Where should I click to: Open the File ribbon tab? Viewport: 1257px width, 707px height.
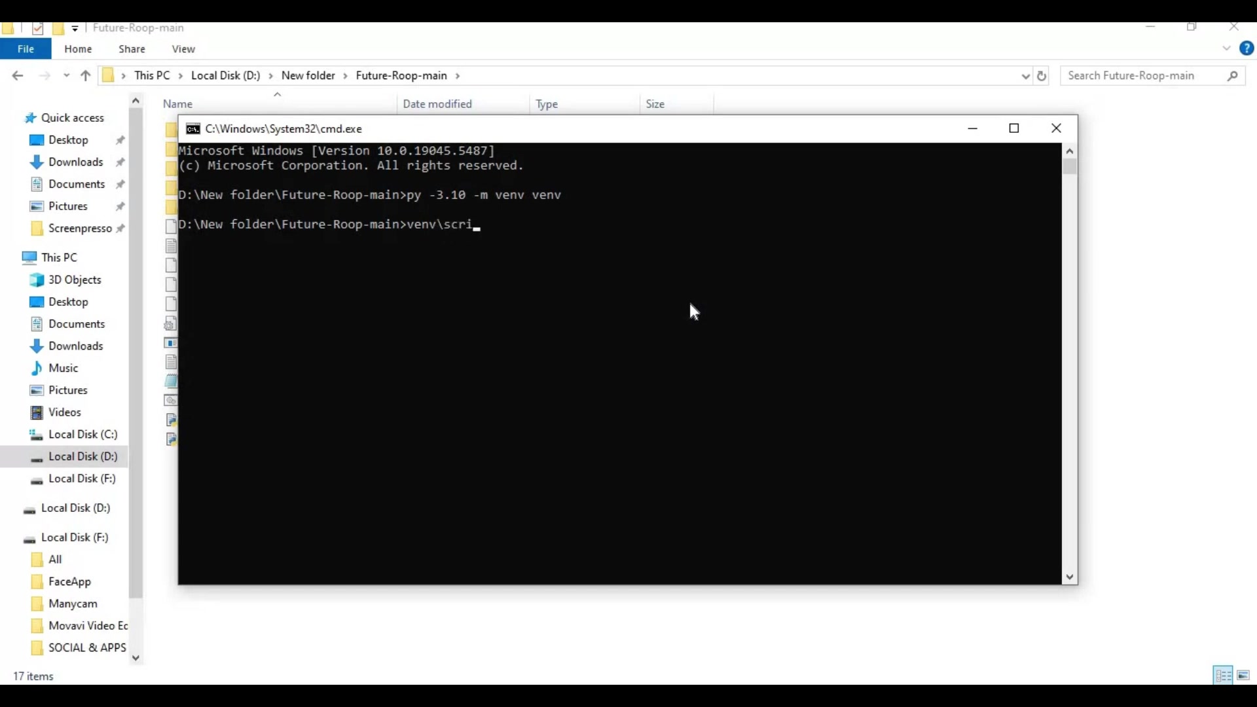click(x=26, y=49)
